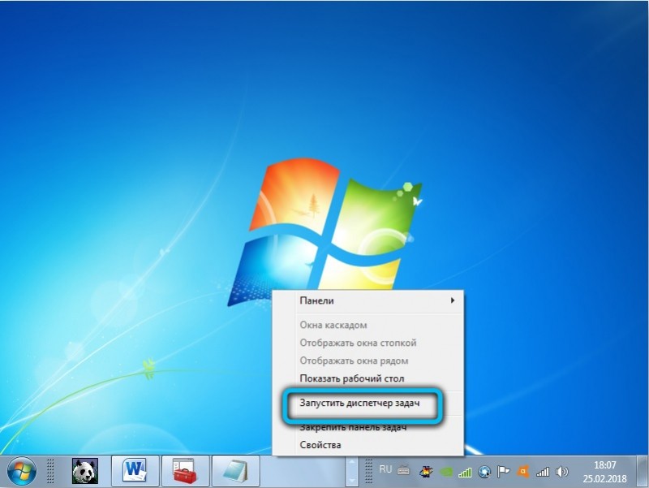
Task: Click the Show desktop strip
Action: coord(643,472)
